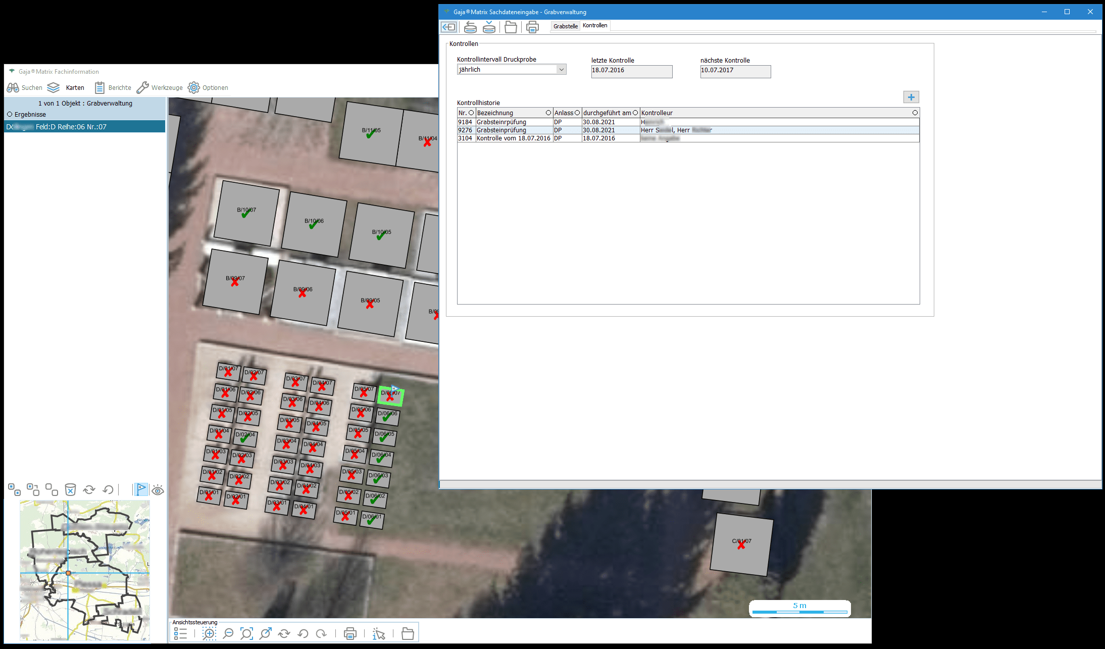Click the select-all objects icon
The width and height of the screenshot is (1105, 649).
pos(14,489)
